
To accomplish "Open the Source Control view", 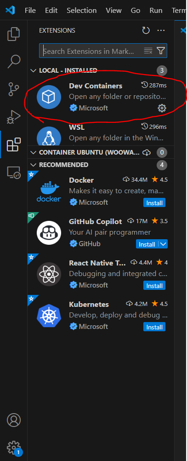I will (x=13, y=89).
